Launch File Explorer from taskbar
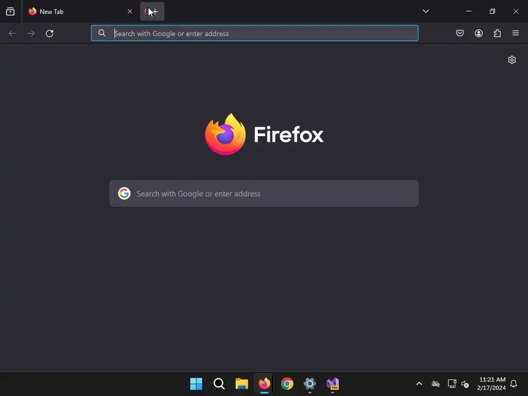This screenshot has height=396, width=528. [242, 384]
